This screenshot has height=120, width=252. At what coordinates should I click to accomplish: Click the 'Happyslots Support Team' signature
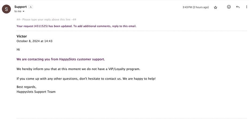click(x=36, y=92)
